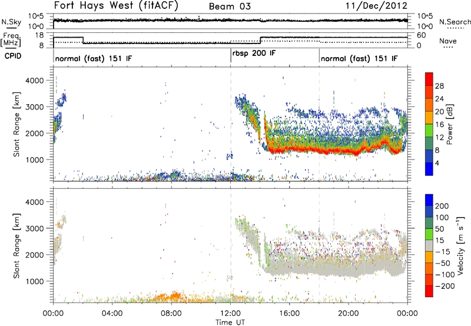
Task: Click the 'Power [dB]' color bar title
Action: point(450,124)
